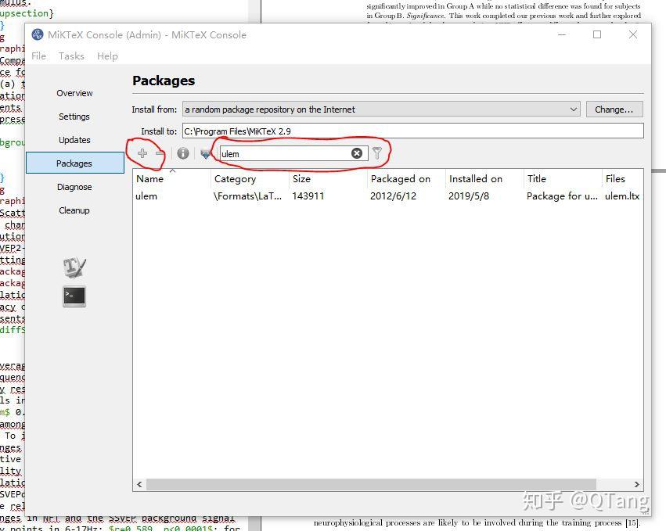Click the horizontal scrollbar left arrow

pos(140,484)
